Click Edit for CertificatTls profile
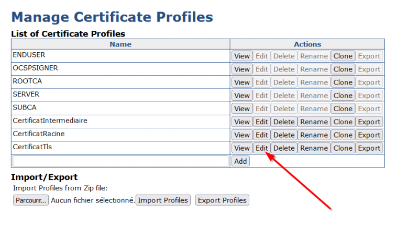The width and height of the screenshot is (419, 229). [x=261, y=148]
